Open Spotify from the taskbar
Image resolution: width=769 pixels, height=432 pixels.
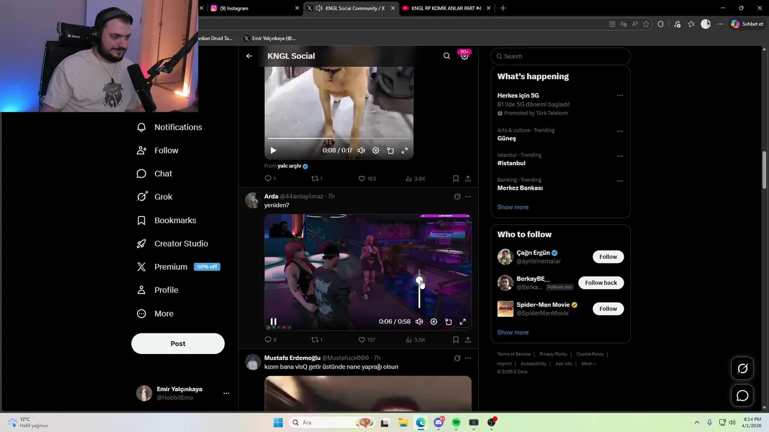(x=456, y=422)
